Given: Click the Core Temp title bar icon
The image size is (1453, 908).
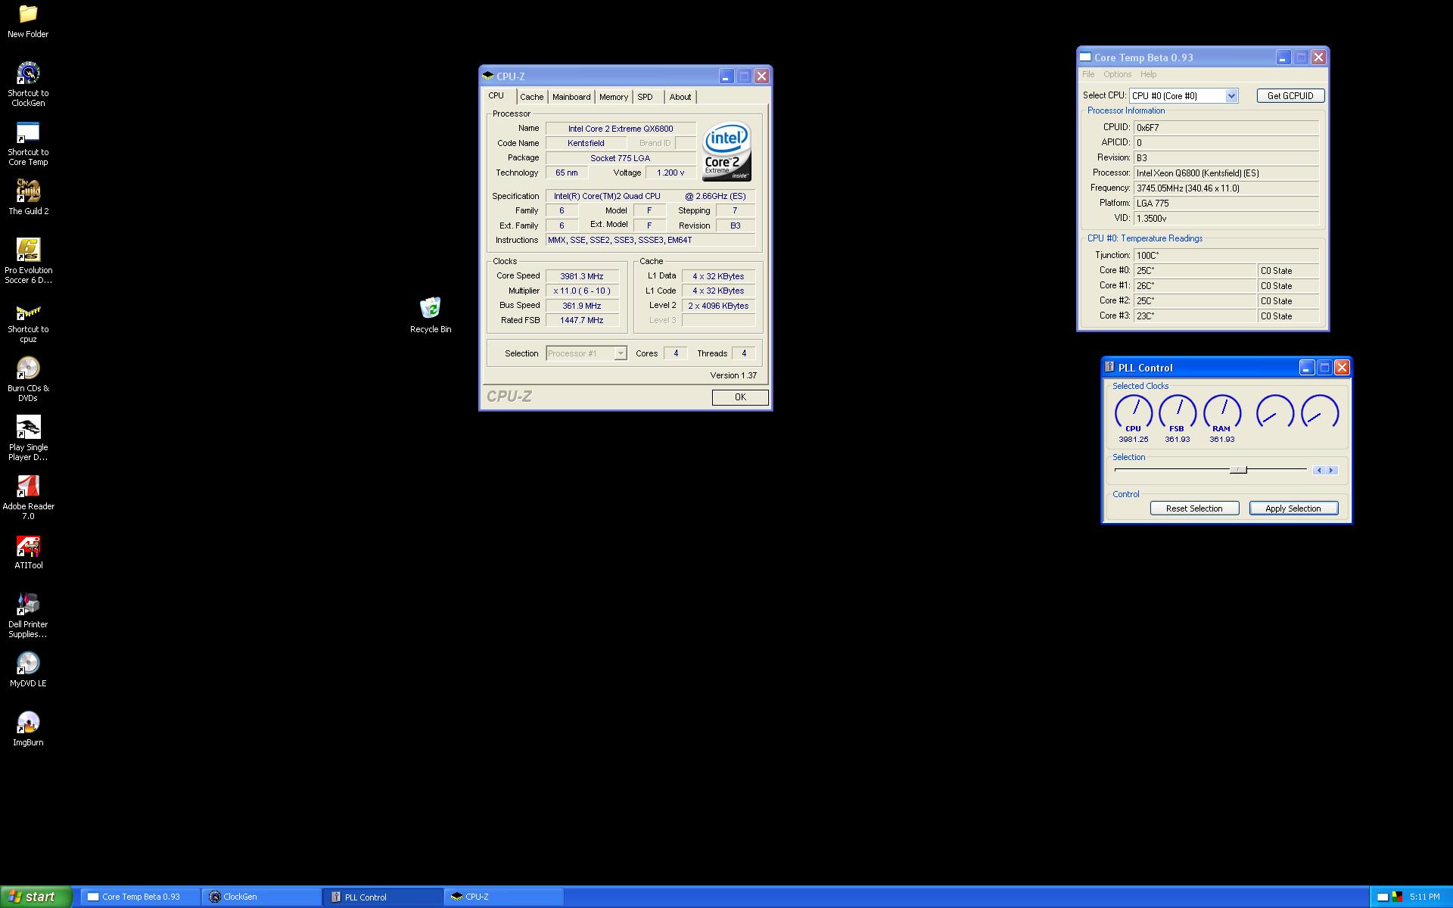Looking at the screenshot, I should pos(1085,57).
